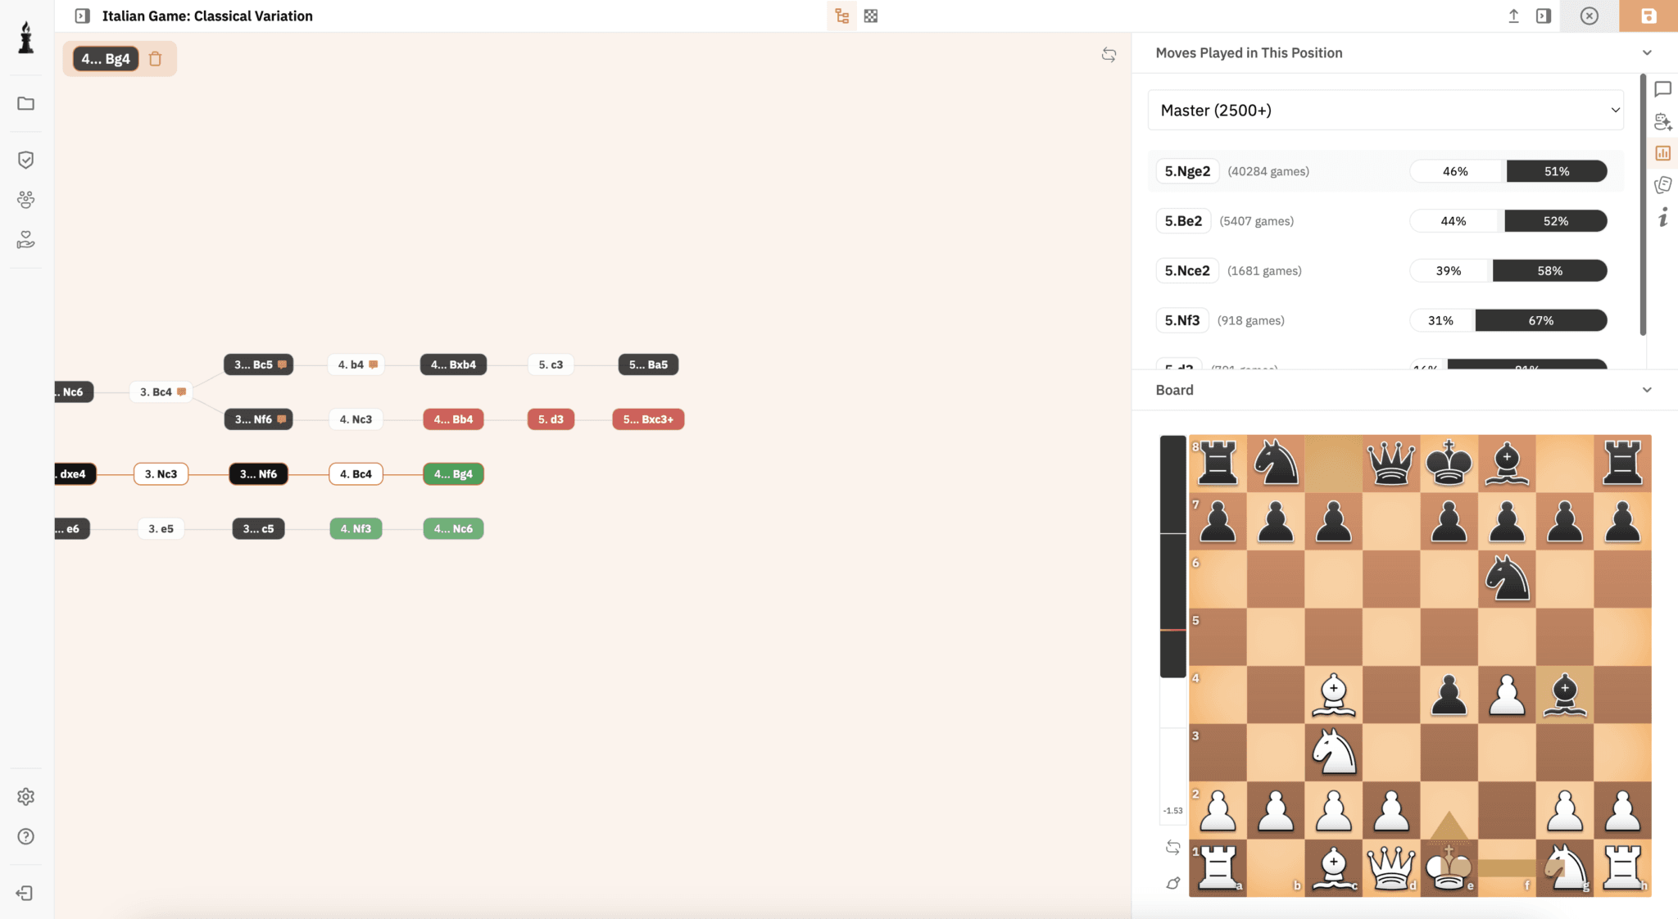Click the moves list scrollbar

pyautogui.click(x=1643, y=205)
